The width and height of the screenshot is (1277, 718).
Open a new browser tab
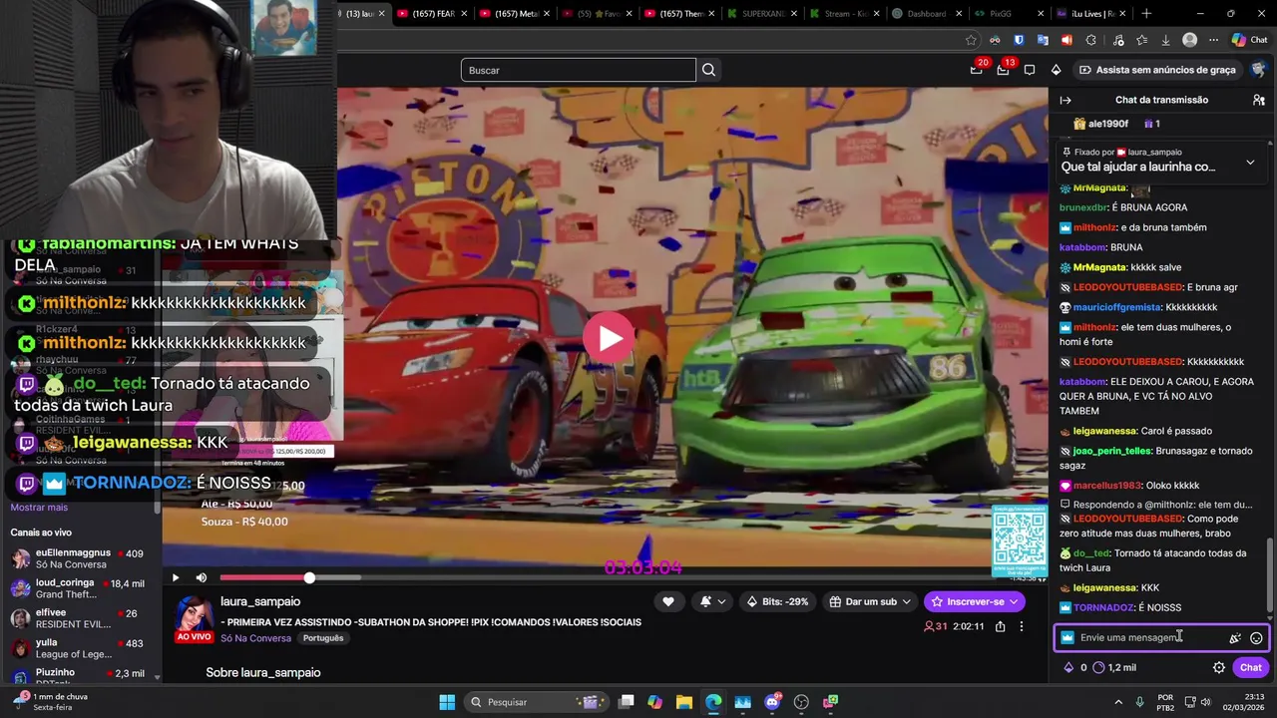1146,14
